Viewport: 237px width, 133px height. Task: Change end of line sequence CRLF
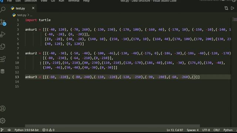coord(217,130)
